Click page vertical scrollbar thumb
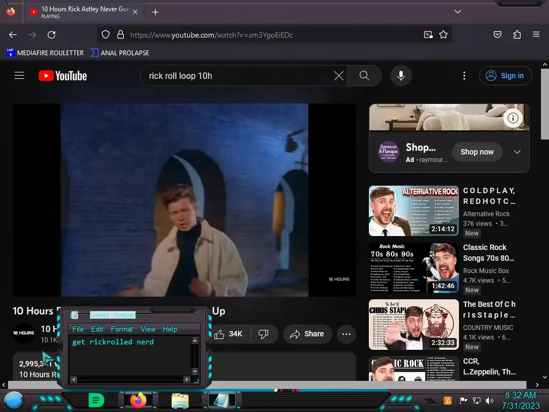 pos(545,105)
